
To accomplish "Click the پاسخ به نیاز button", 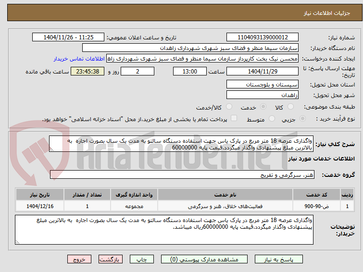I will [279, 260].
